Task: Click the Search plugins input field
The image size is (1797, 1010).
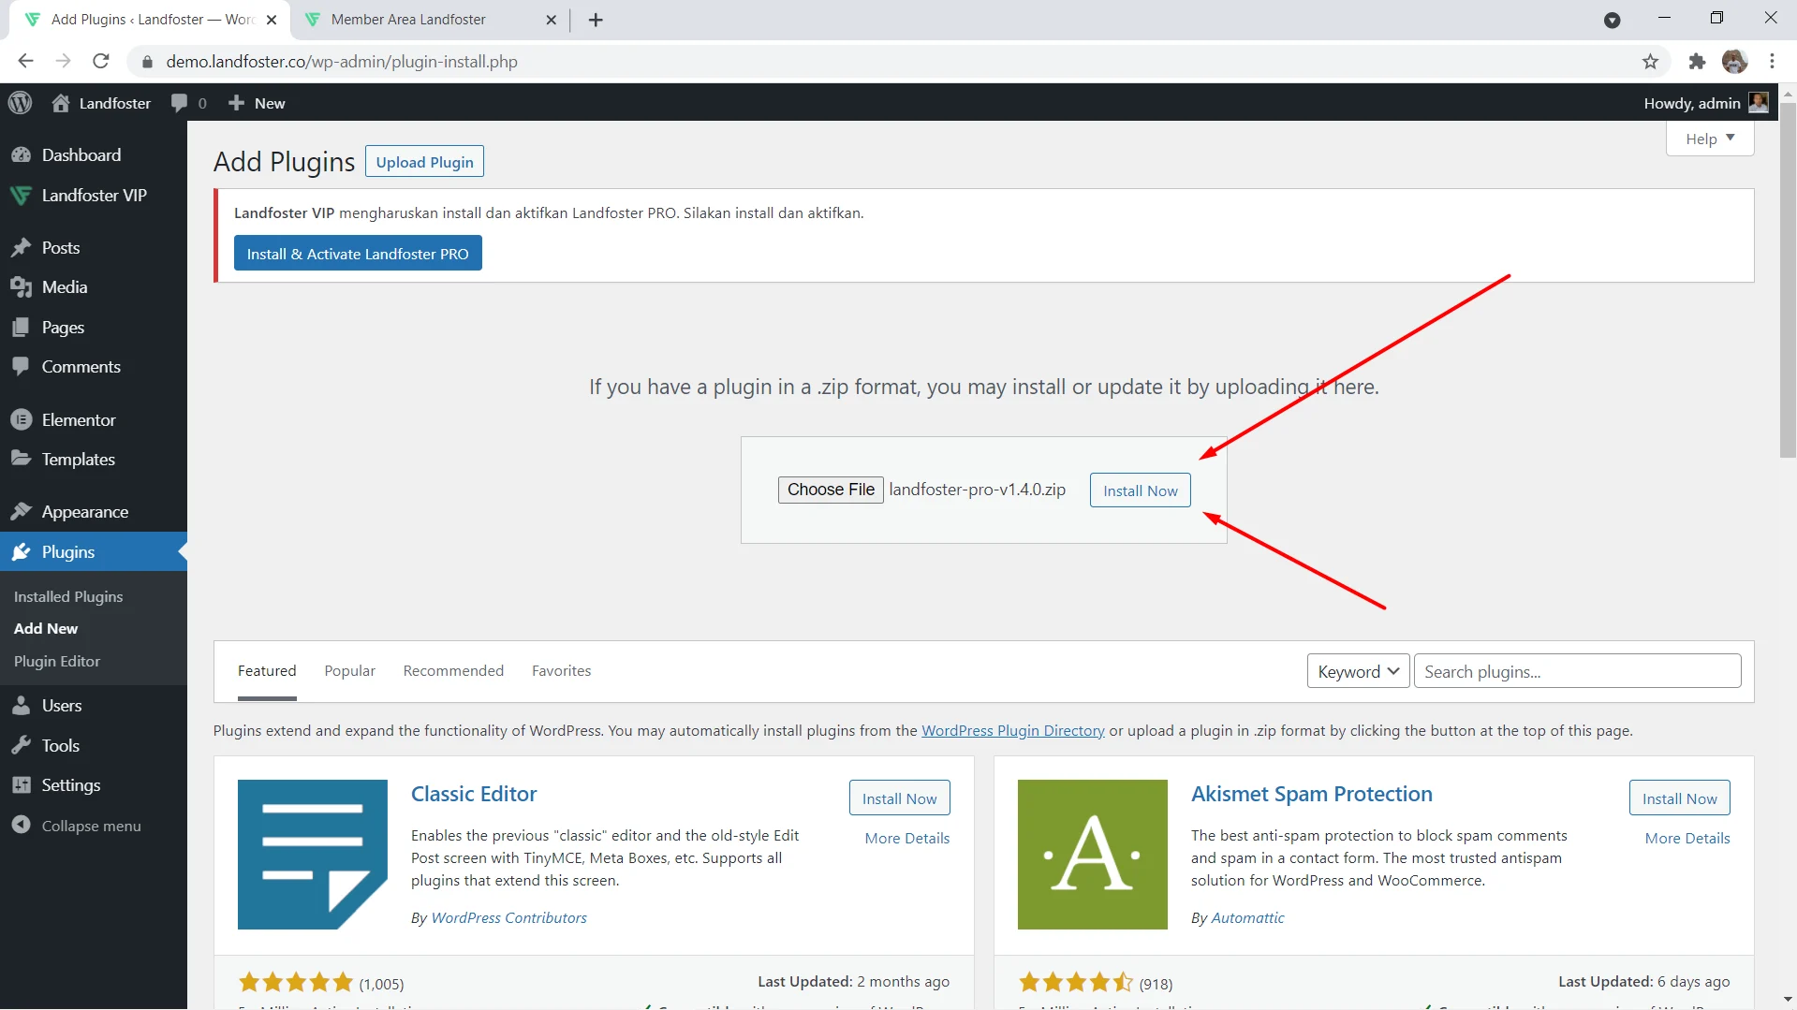Action: [1577, 671]
